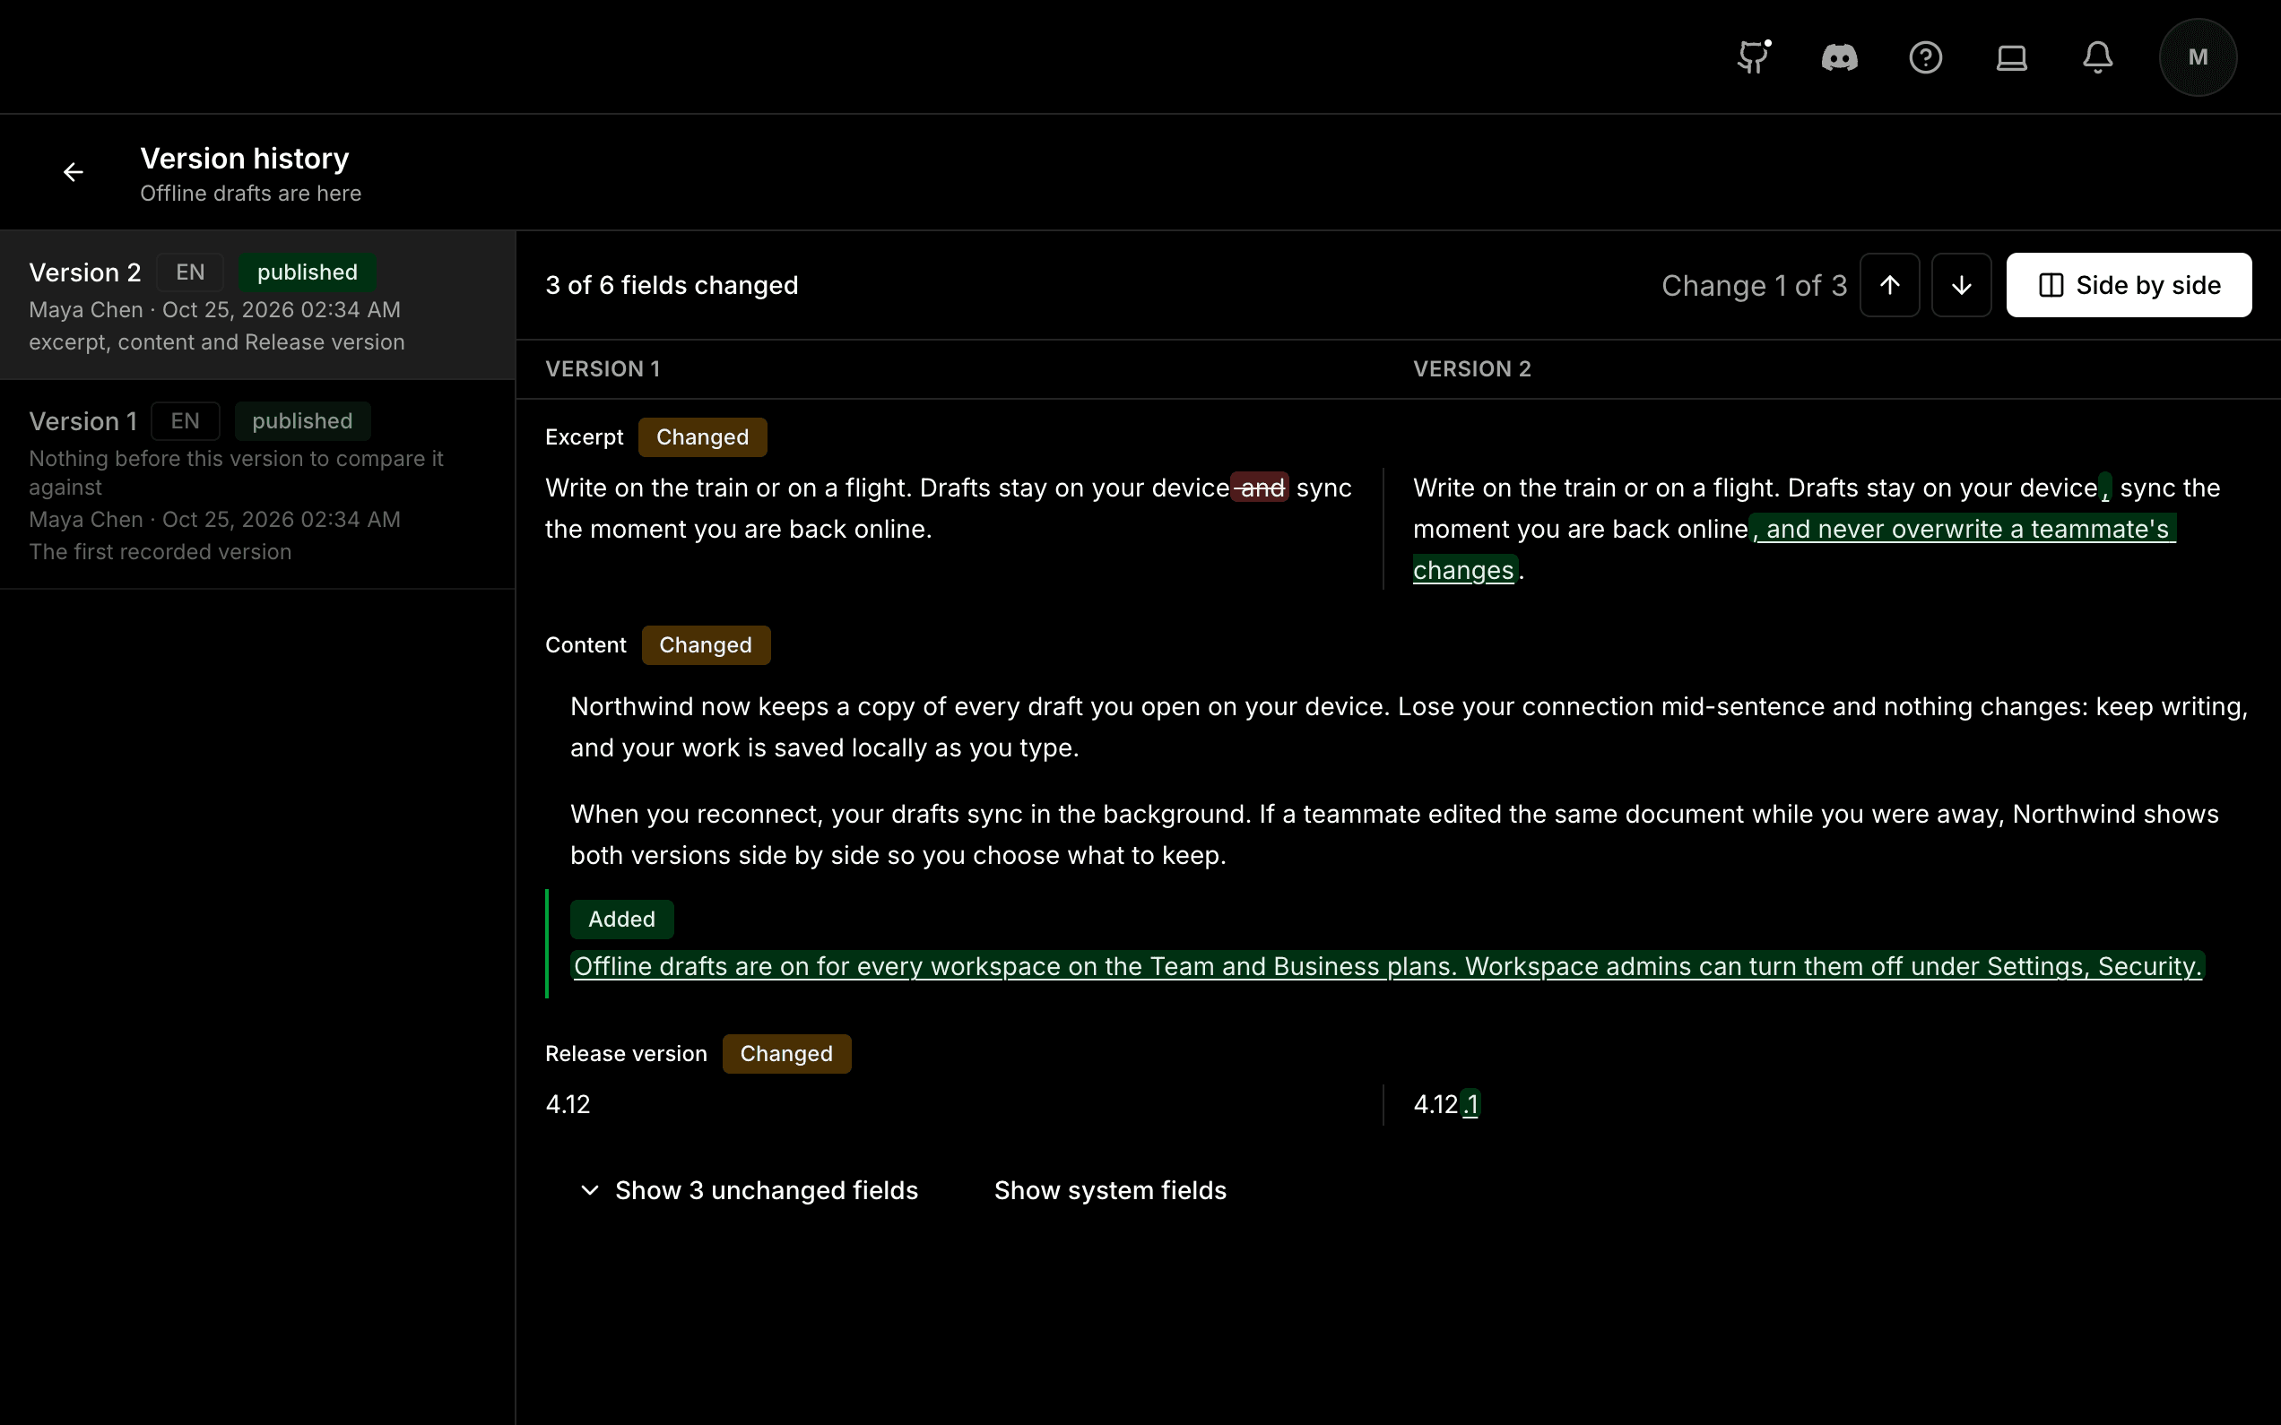Image resolution: width=2281 pixels, height=1425 pixels.
Task: Click the published badge on Version 2
Action: pyautogui.click(x=308, y=272)
